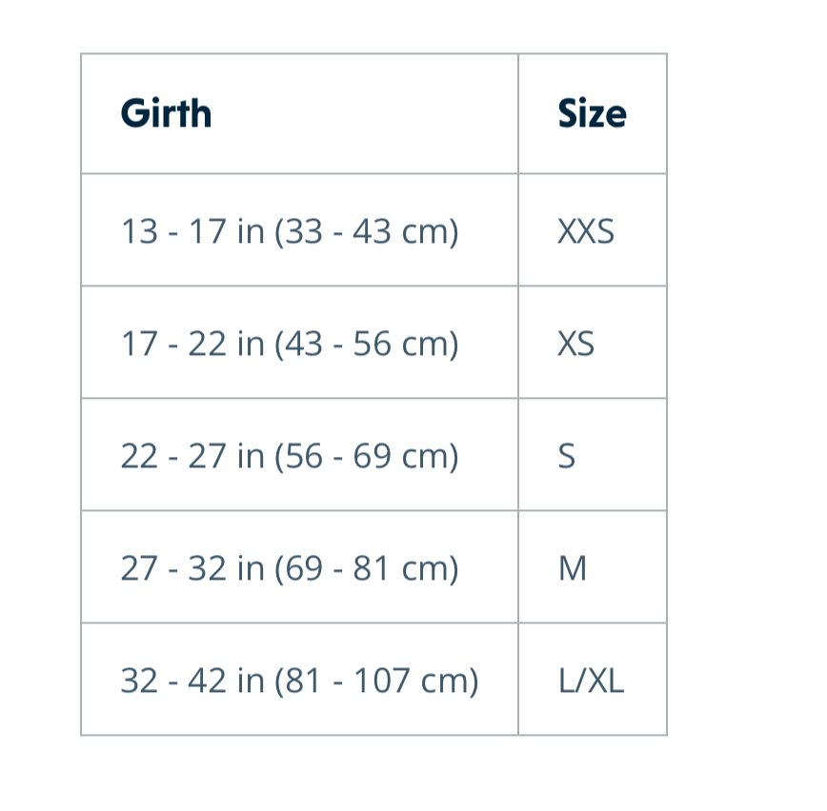The width and height of the screenshot is (827, 811).
Task: Click the 32 - 42 in measurement
Action: pos(192,681)
